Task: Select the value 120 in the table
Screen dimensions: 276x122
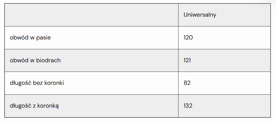Action: [188, 37]
